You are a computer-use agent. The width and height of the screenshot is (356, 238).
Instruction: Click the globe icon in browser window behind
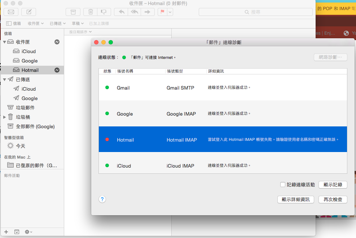pos(346,33)
